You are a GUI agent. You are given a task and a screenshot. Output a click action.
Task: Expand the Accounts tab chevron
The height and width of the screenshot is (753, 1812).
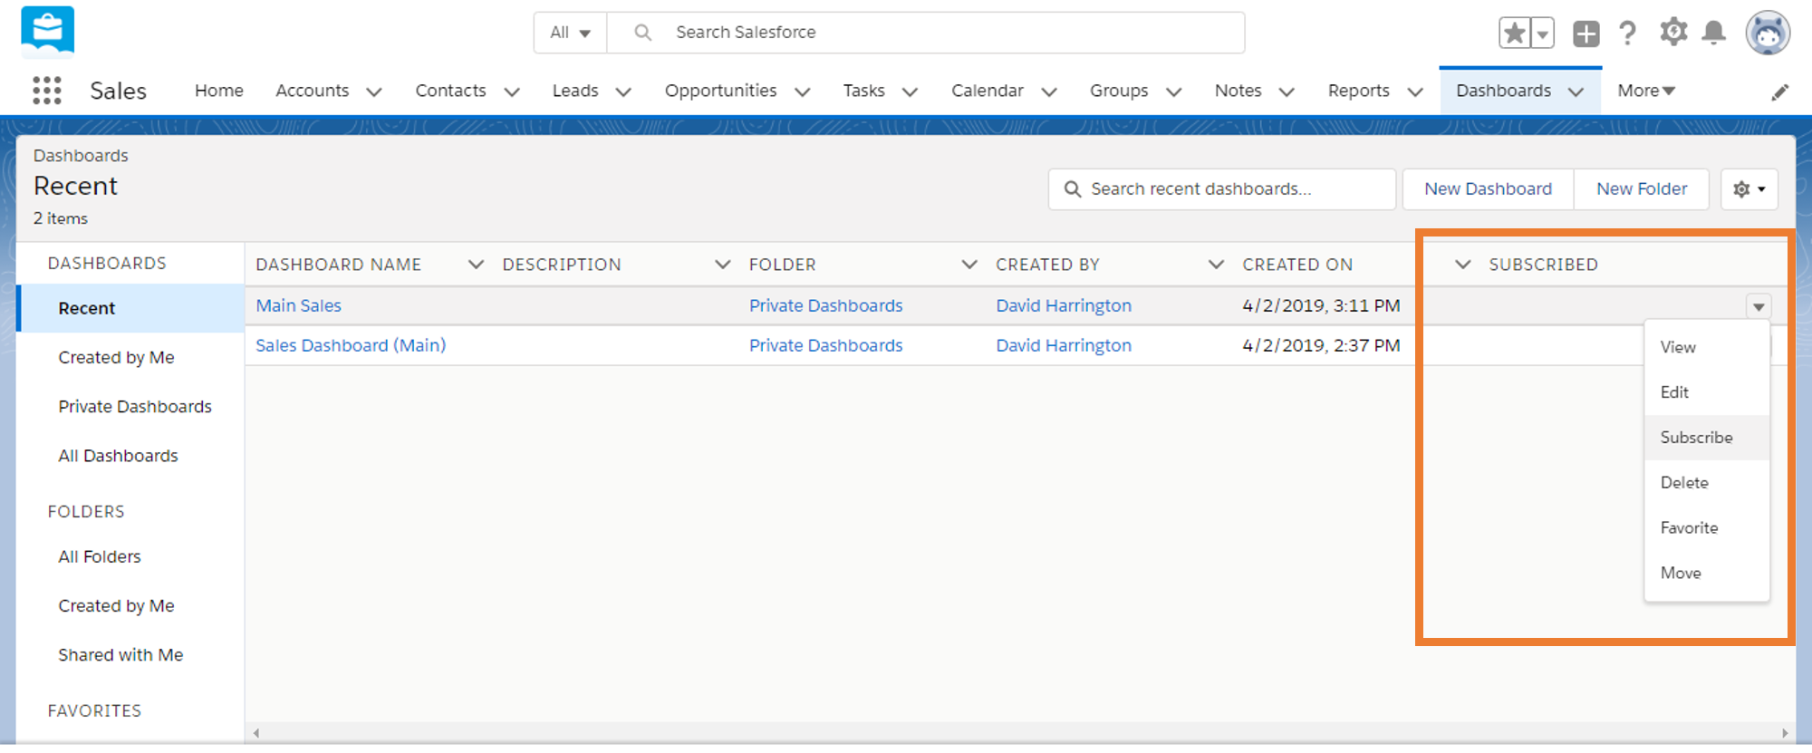pyautogui.click(x=374, y=92)
